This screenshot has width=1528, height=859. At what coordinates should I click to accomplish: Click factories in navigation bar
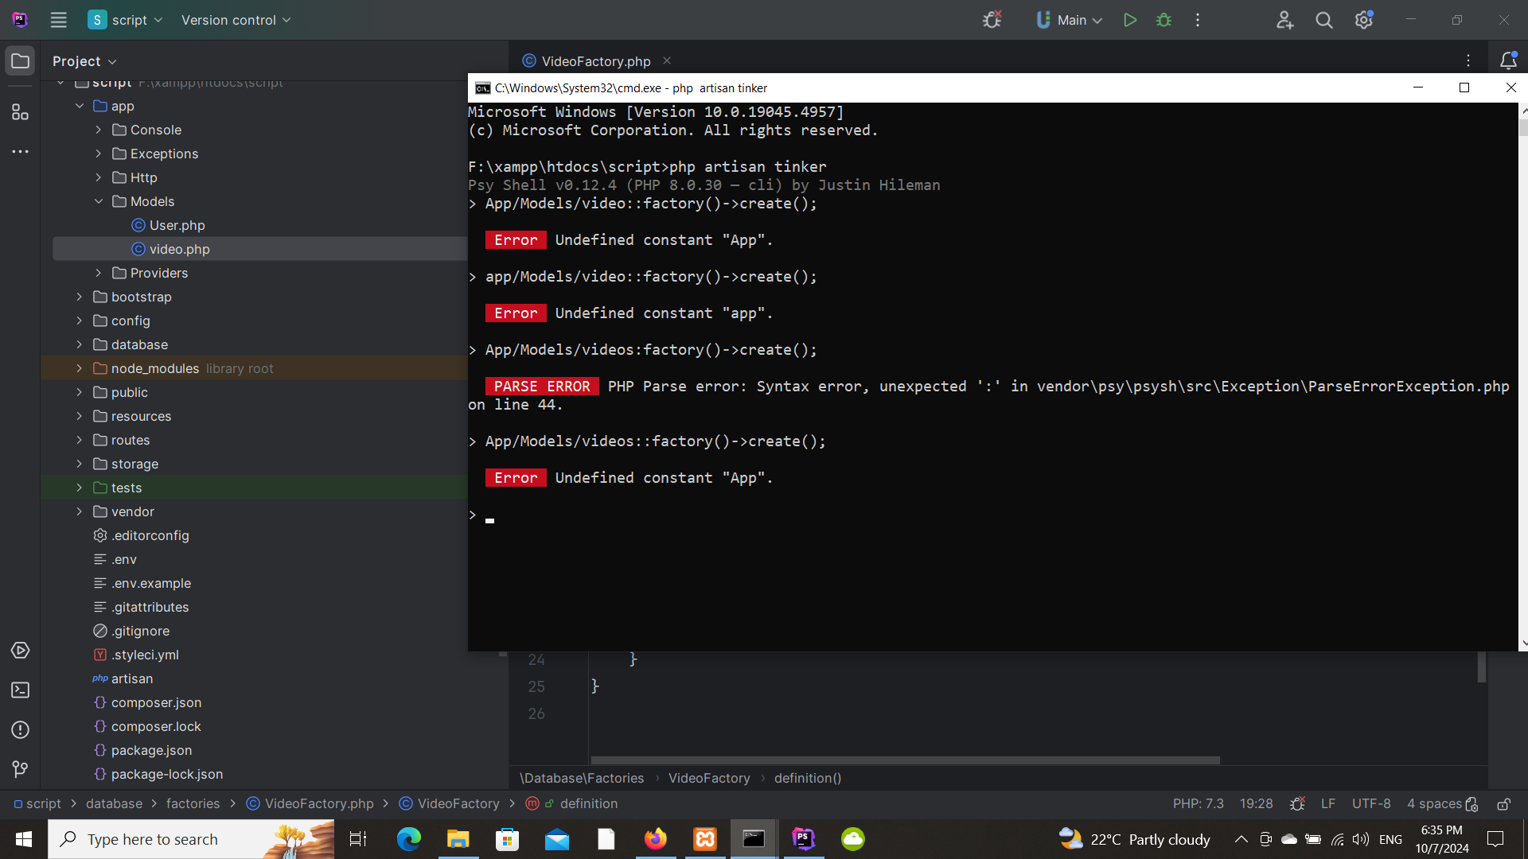tap(193, 803)
